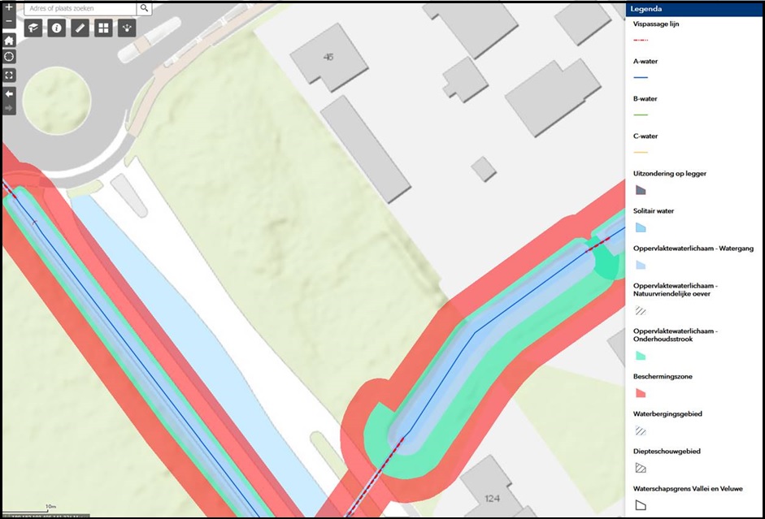This screenshot has width=765, height=519.
Task: Click the Solitair water legend swatch
Action: click(x=641, y=227)
